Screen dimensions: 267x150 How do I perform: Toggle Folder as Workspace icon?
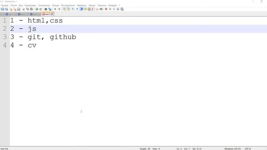97,9
